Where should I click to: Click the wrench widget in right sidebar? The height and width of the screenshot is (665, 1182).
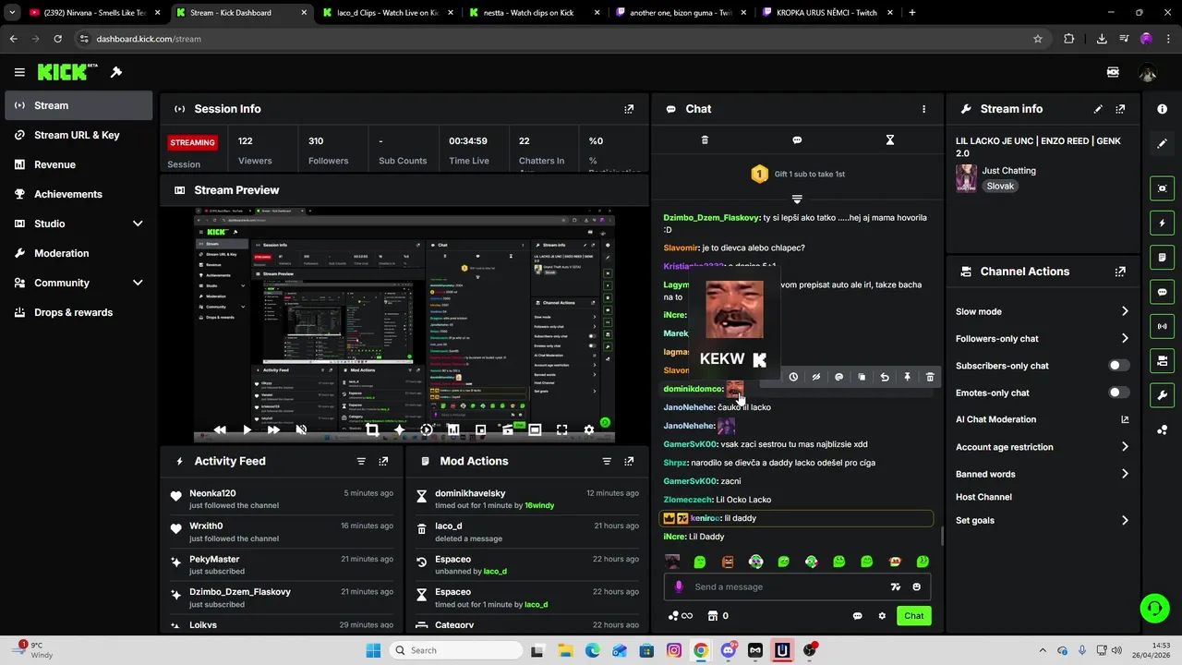pos(1162,395)
